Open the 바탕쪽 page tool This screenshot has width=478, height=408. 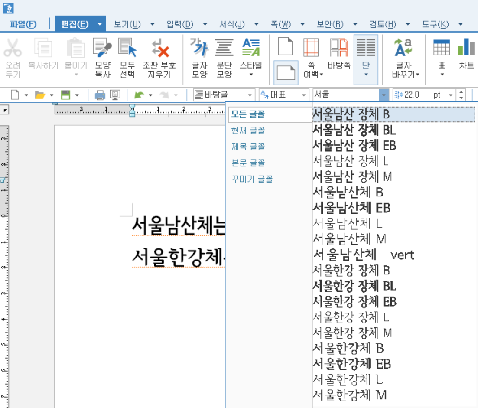(x=340, y=56)
